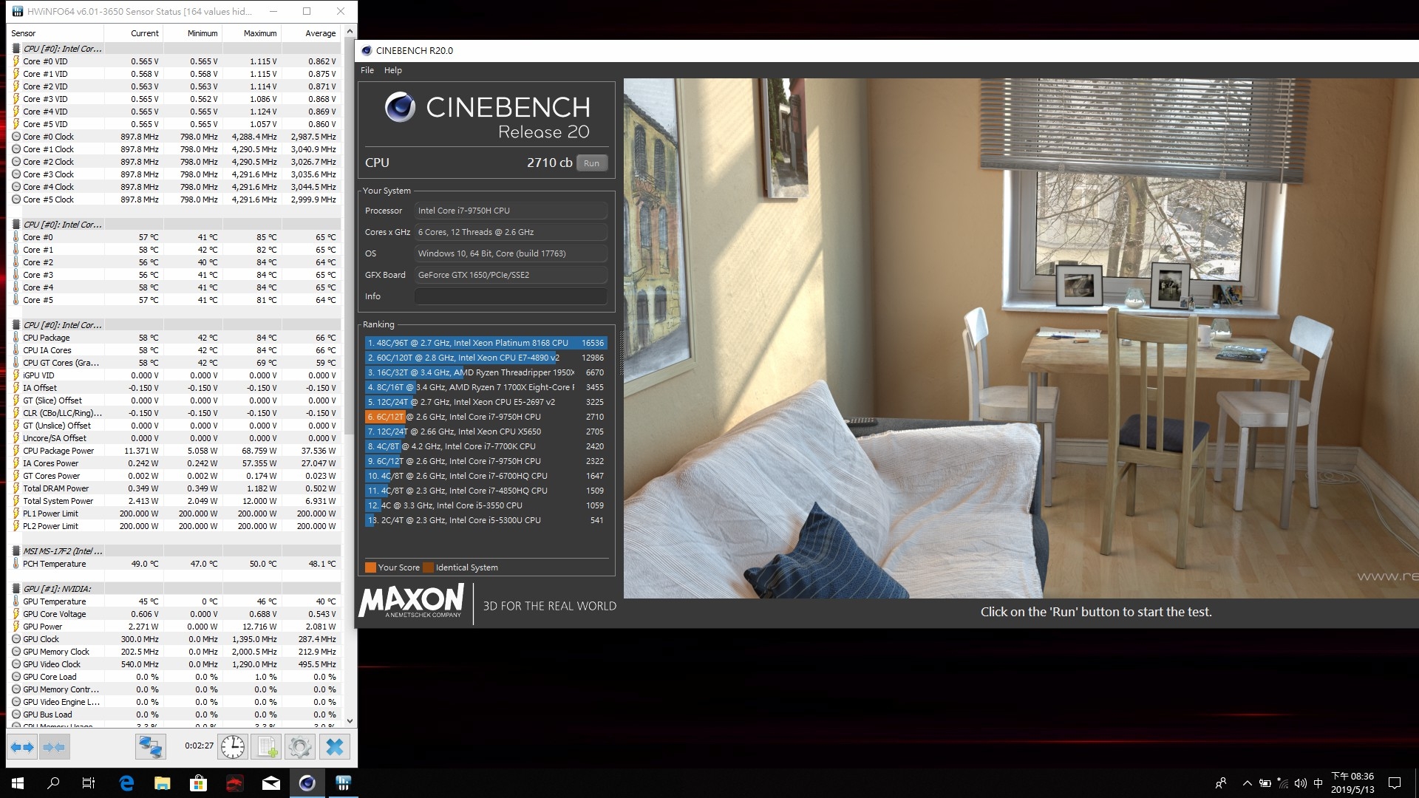Select ranking entry Intel Core i5-5300U CPU
The width and height of the screenshot is (1419, 798).
(486, 520)
